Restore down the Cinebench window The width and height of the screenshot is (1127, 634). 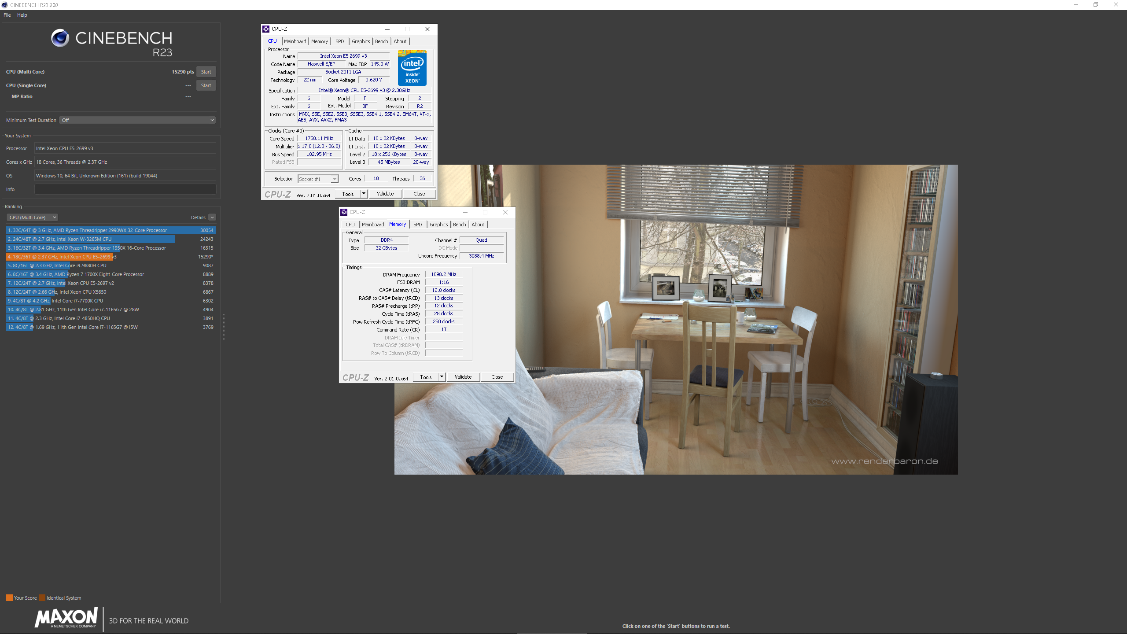[1096, 5]
